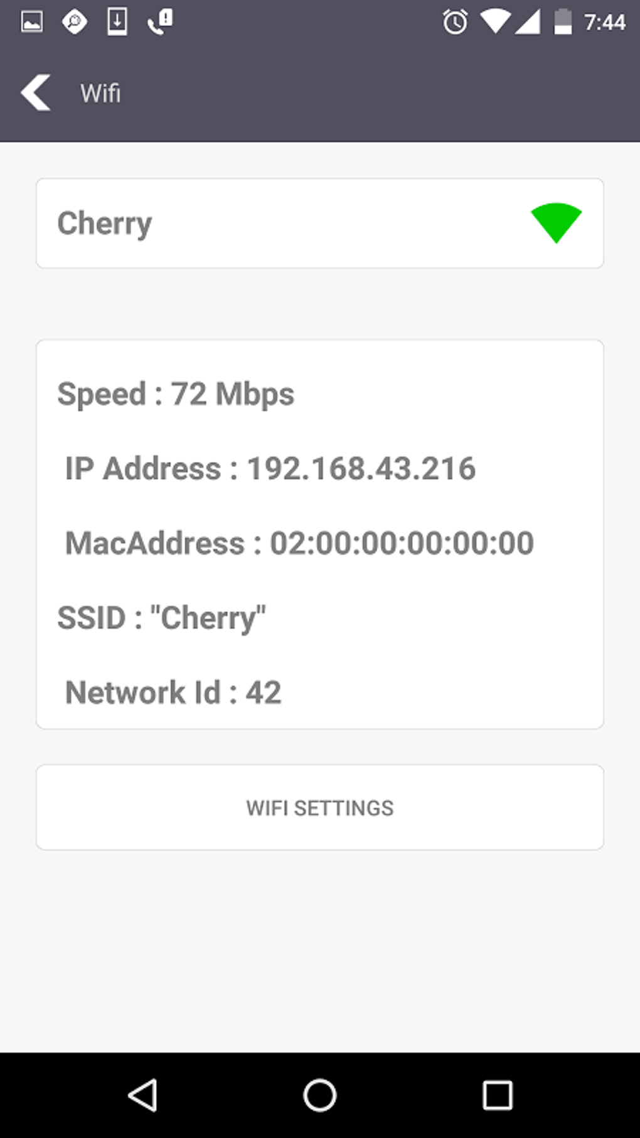
Task: Tap the Wifi title in header
Action: pyautogui.click(x=100, y=94)
